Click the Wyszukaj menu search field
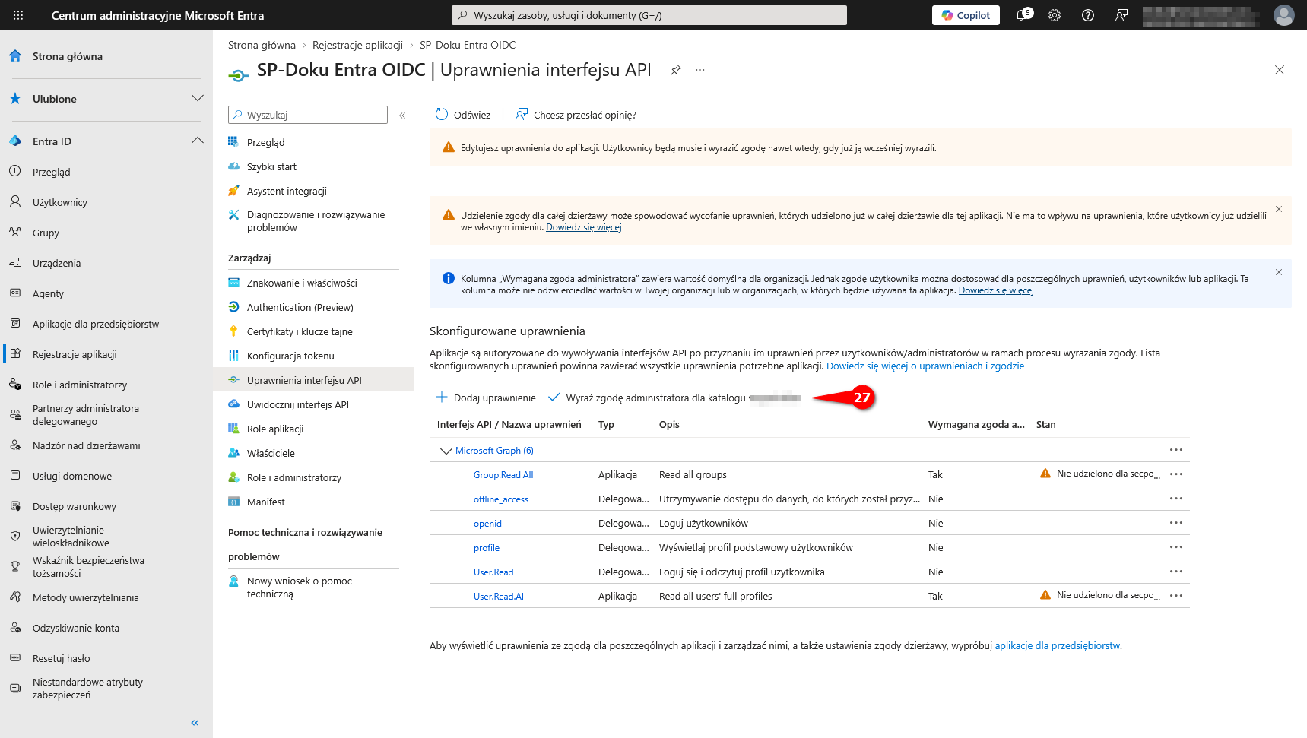Image resolution: width=1307 pixels, height=738 pixels. click(308, 115)
